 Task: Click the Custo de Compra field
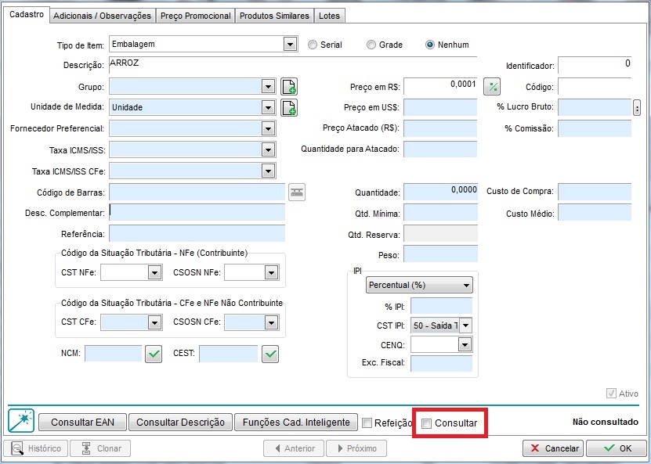pyautogui.click(x=595, y=192)
